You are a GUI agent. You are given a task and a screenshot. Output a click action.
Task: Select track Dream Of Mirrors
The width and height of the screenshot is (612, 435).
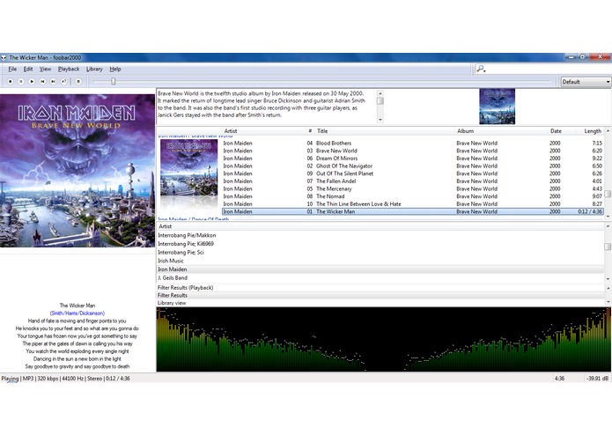pyautogui.click(x=413, y=159)
